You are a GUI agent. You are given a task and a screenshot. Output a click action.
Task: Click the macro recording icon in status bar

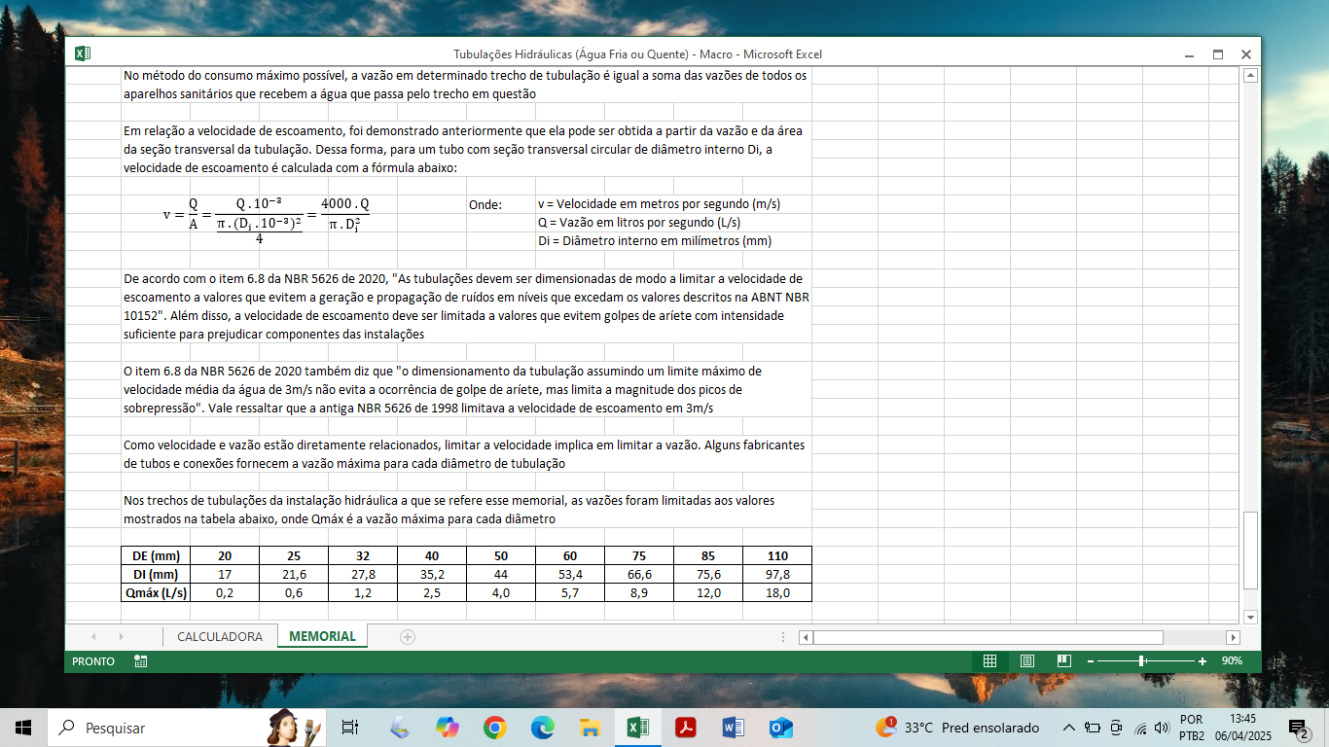pyautogui.click(x=141, y=661)
